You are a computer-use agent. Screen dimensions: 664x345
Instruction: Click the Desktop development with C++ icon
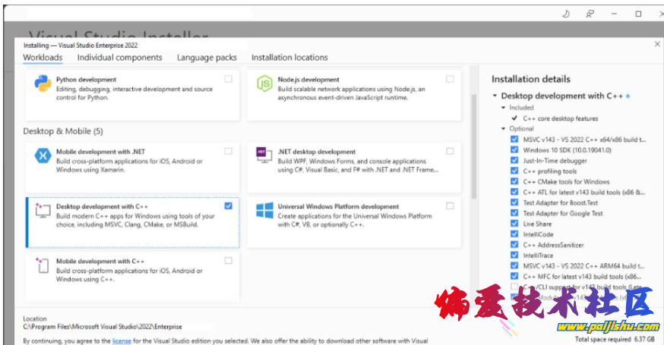[43, 212]
